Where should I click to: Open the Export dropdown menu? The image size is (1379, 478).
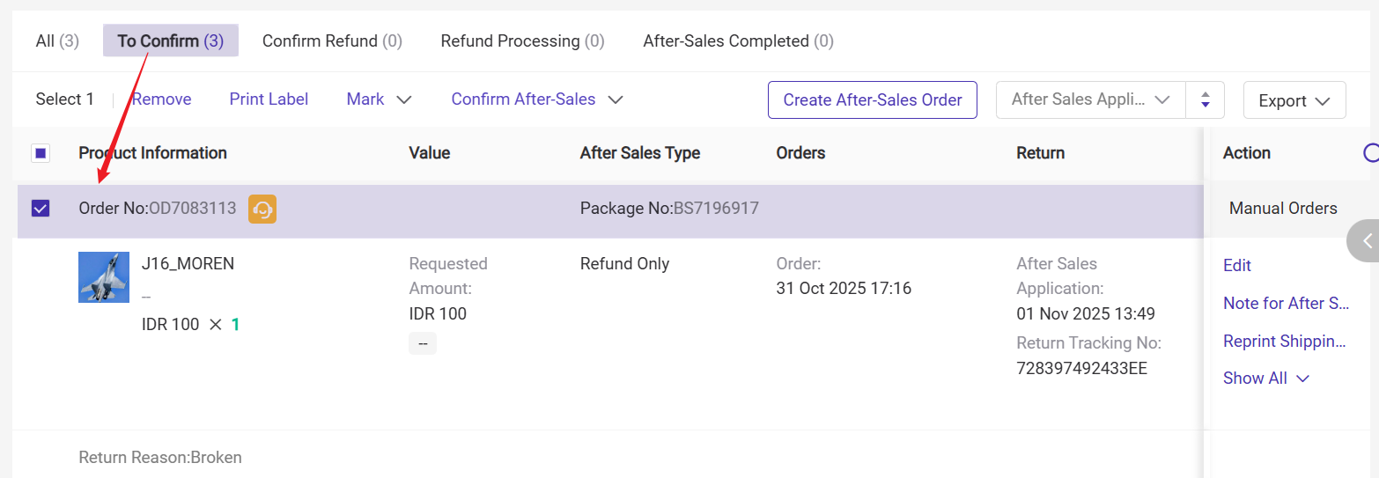pyautogui.click(x=1294, y=100)
